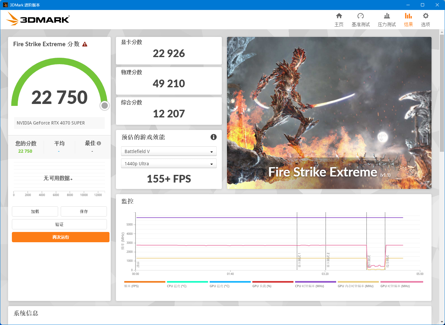Open the 1440p Ultra resolution dropdown
Screen dimensions: 445x325
tap(169, 163)
